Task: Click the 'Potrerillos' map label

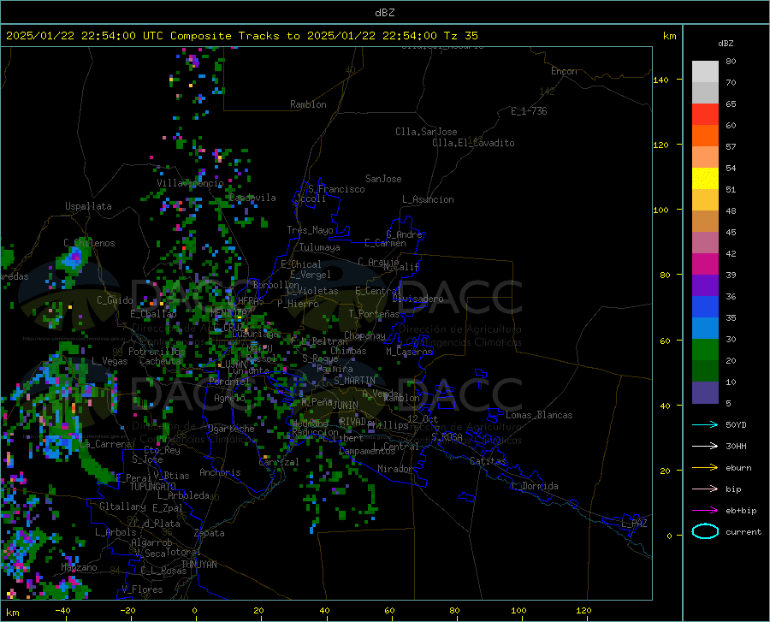Action: (x=157, y=352)
